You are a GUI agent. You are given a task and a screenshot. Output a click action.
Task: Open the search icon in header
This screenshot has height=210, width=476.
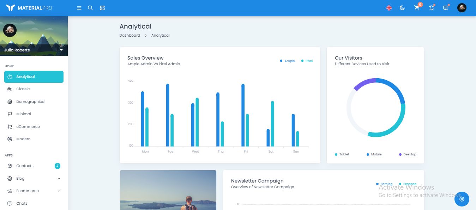pos(90,8)
